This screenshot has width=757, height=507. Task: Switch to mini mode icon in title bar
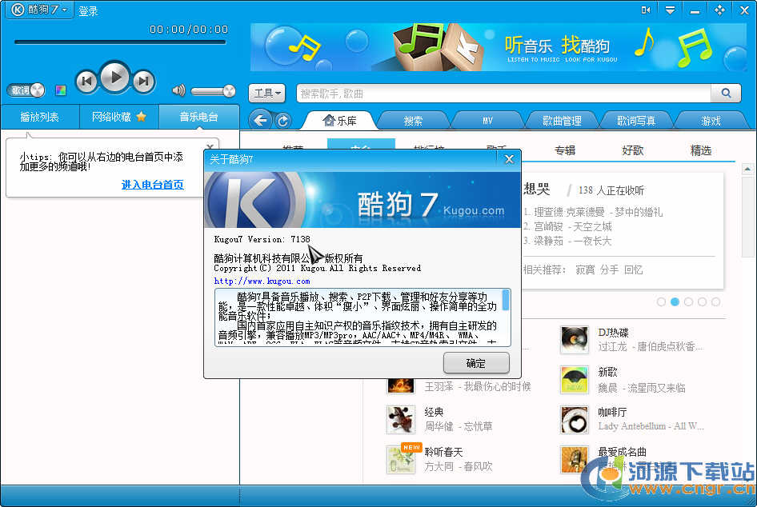[x=646, y=10]
